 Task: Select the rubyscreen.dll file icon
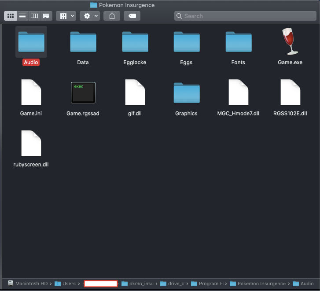tap(31, 143)
